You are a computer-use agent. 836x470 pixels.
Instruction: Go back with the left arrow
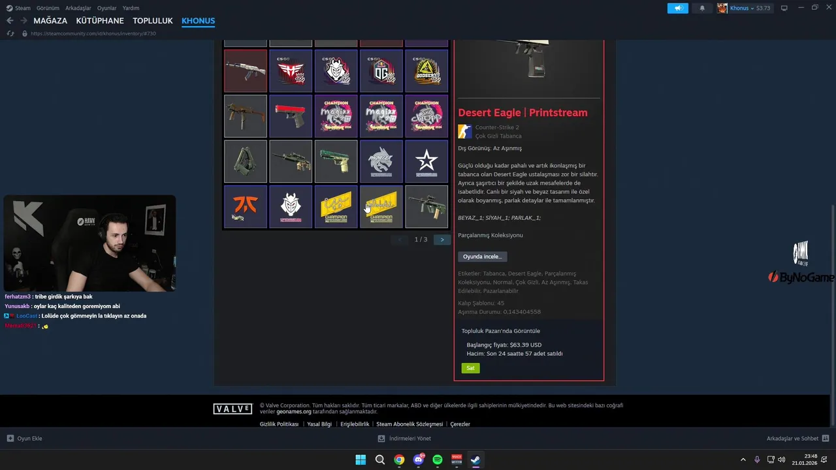point(10,21)
